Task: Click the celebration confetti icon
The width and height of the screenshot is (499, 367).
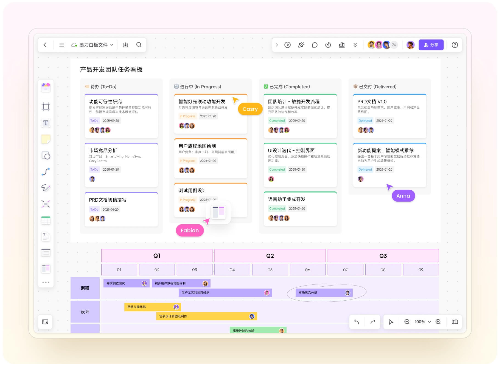Action: click(x=301, y=45)
